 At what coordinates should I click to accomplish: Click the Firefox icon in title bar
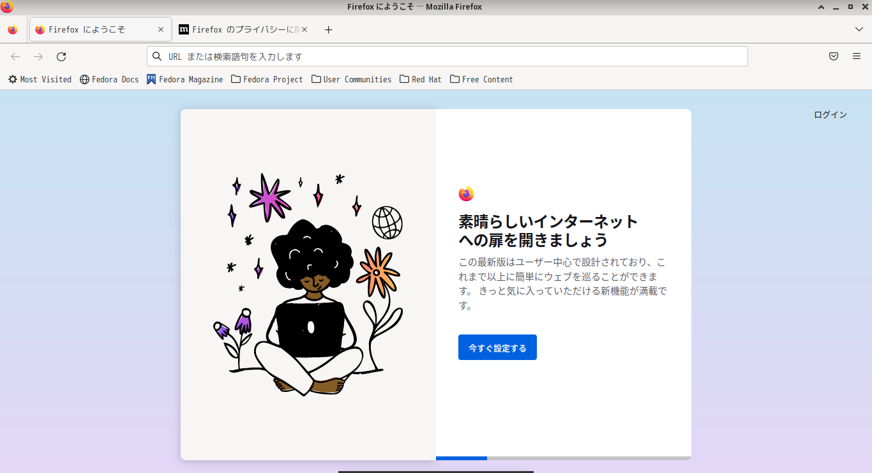[x=7, y=7]
